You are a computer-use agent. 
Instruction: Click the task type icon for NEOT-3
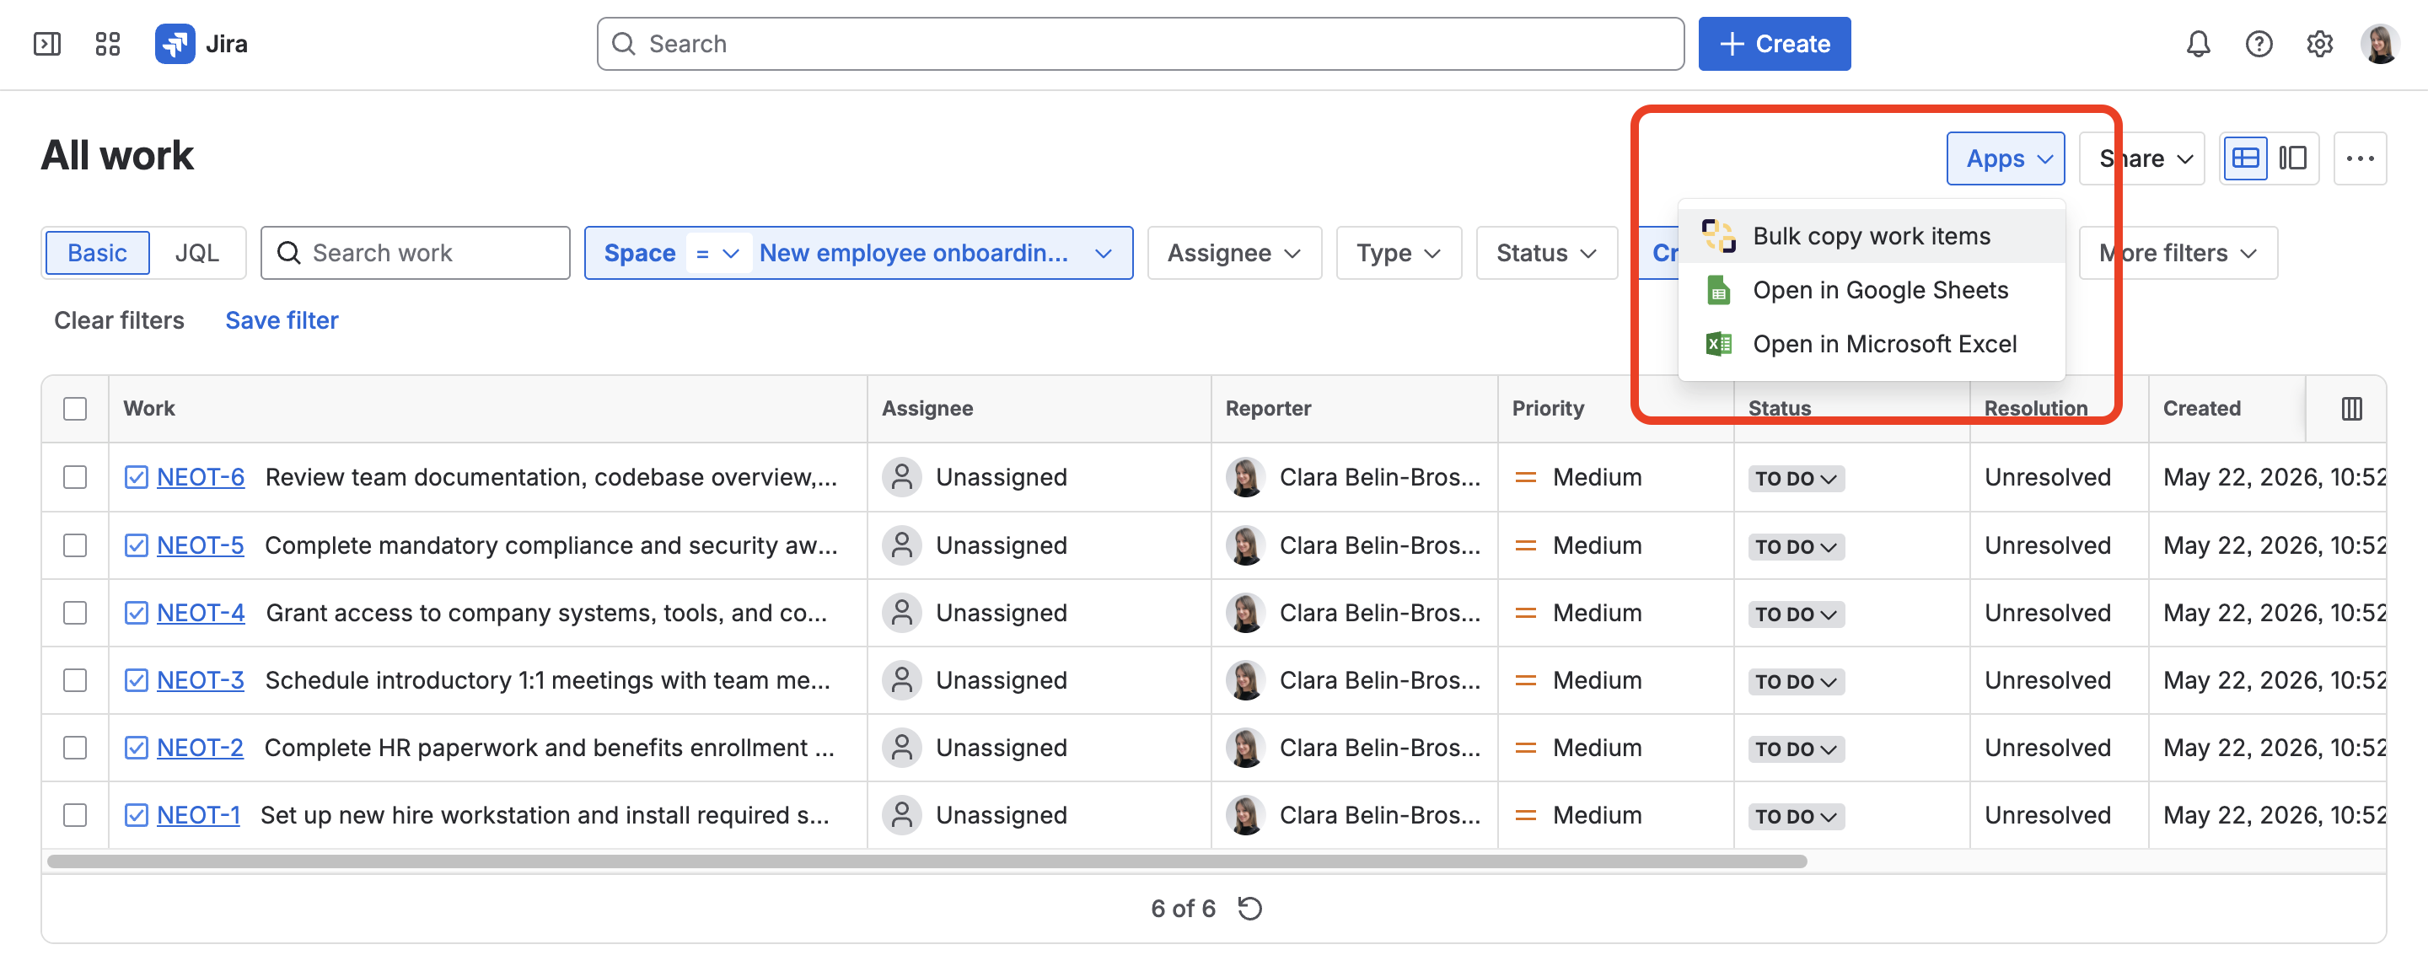click(x=136, y=679)
